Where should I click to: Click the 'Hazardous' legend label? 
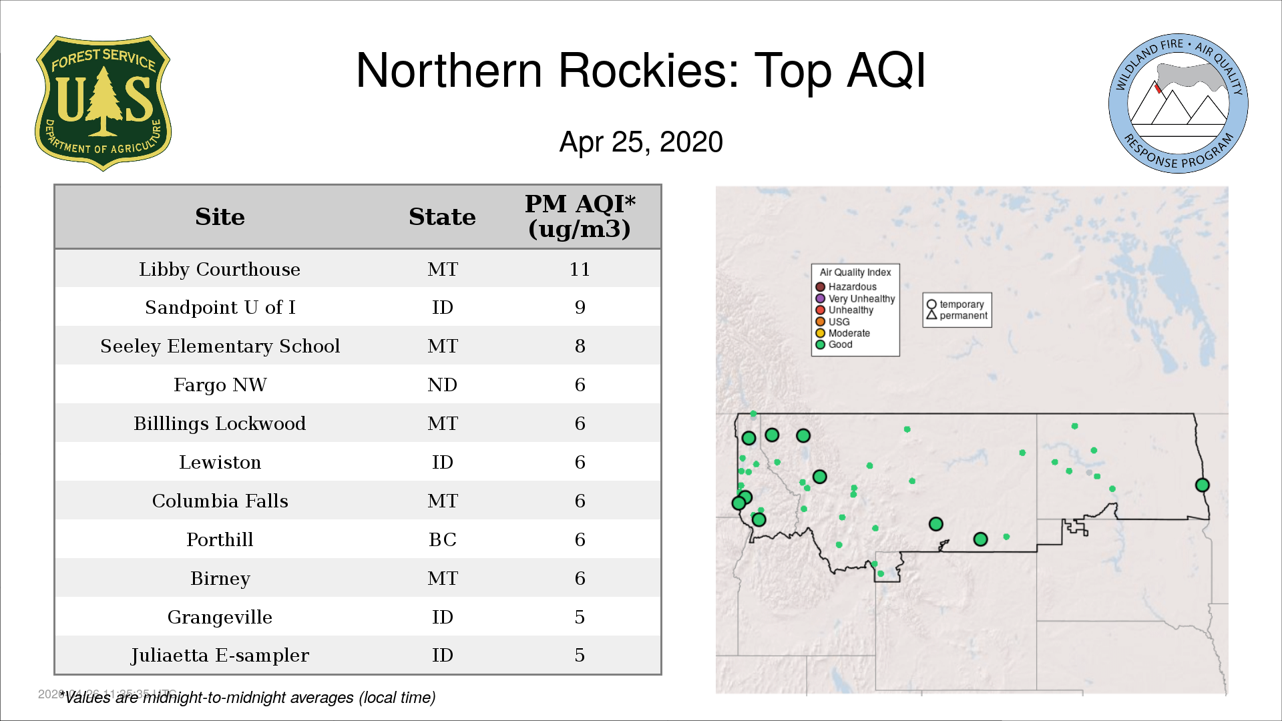tap(853, 287)
